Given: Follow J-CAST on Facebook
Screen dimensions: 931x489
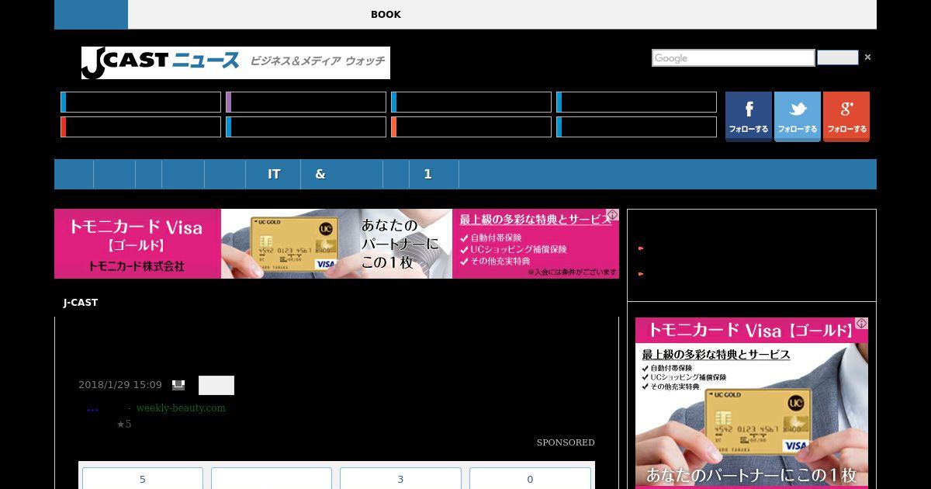Looking at the screenshot, I should tap(749, 116).
